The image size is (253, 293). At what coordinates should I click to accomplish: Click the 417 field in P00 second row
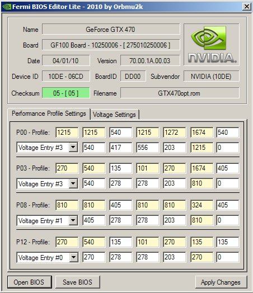pyautogui.click(x=120, y=148)
